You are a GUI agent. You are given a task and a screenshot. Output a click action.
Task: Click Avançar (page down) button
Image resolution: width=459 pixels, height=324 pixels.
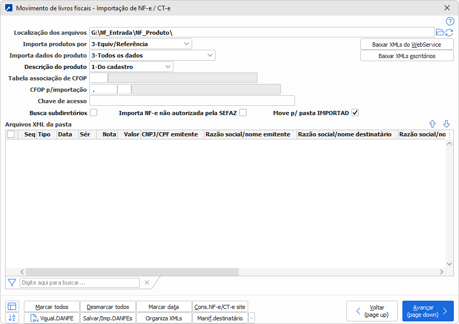[428, 311]
